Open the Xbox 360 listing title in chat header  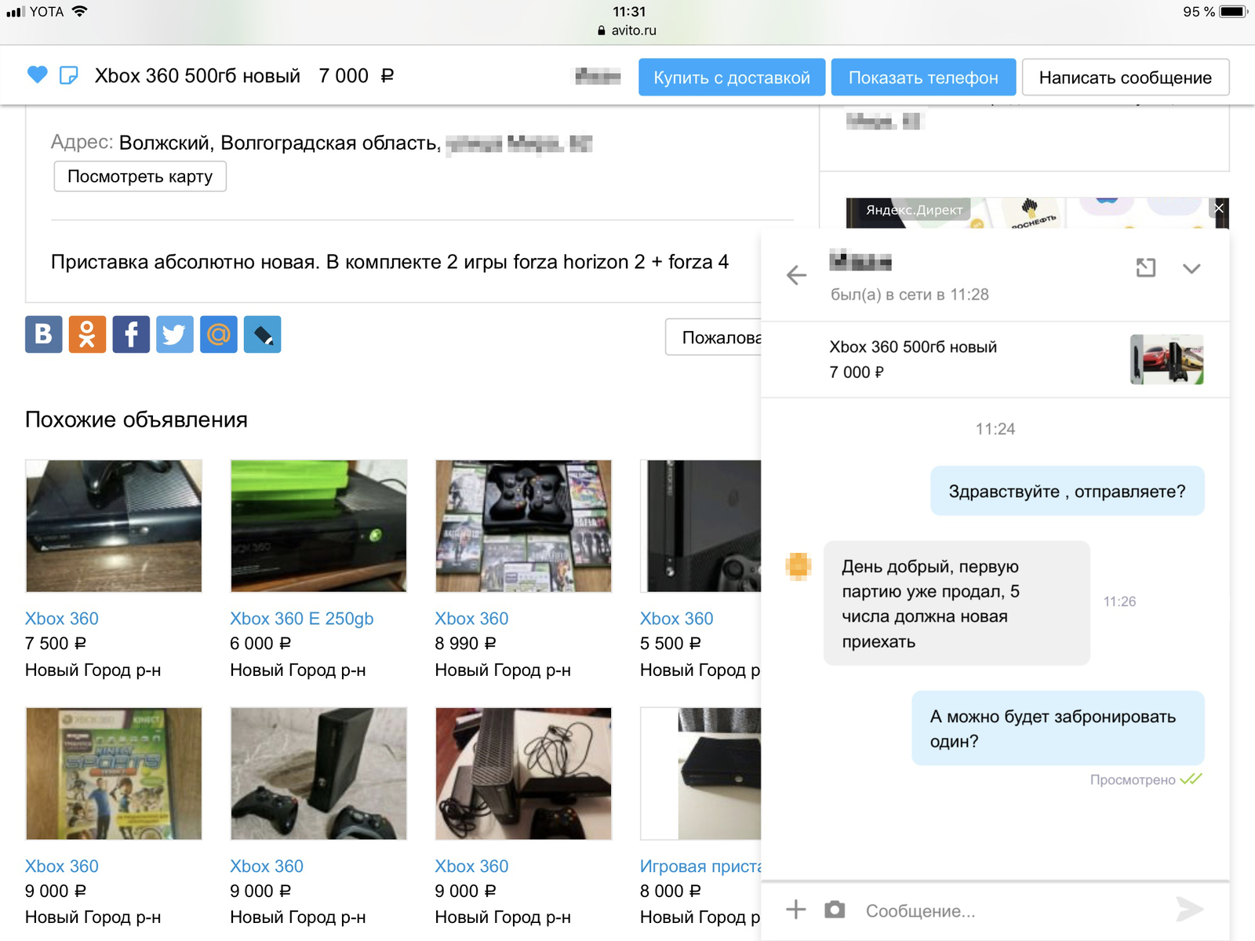[x=913, y=347]
